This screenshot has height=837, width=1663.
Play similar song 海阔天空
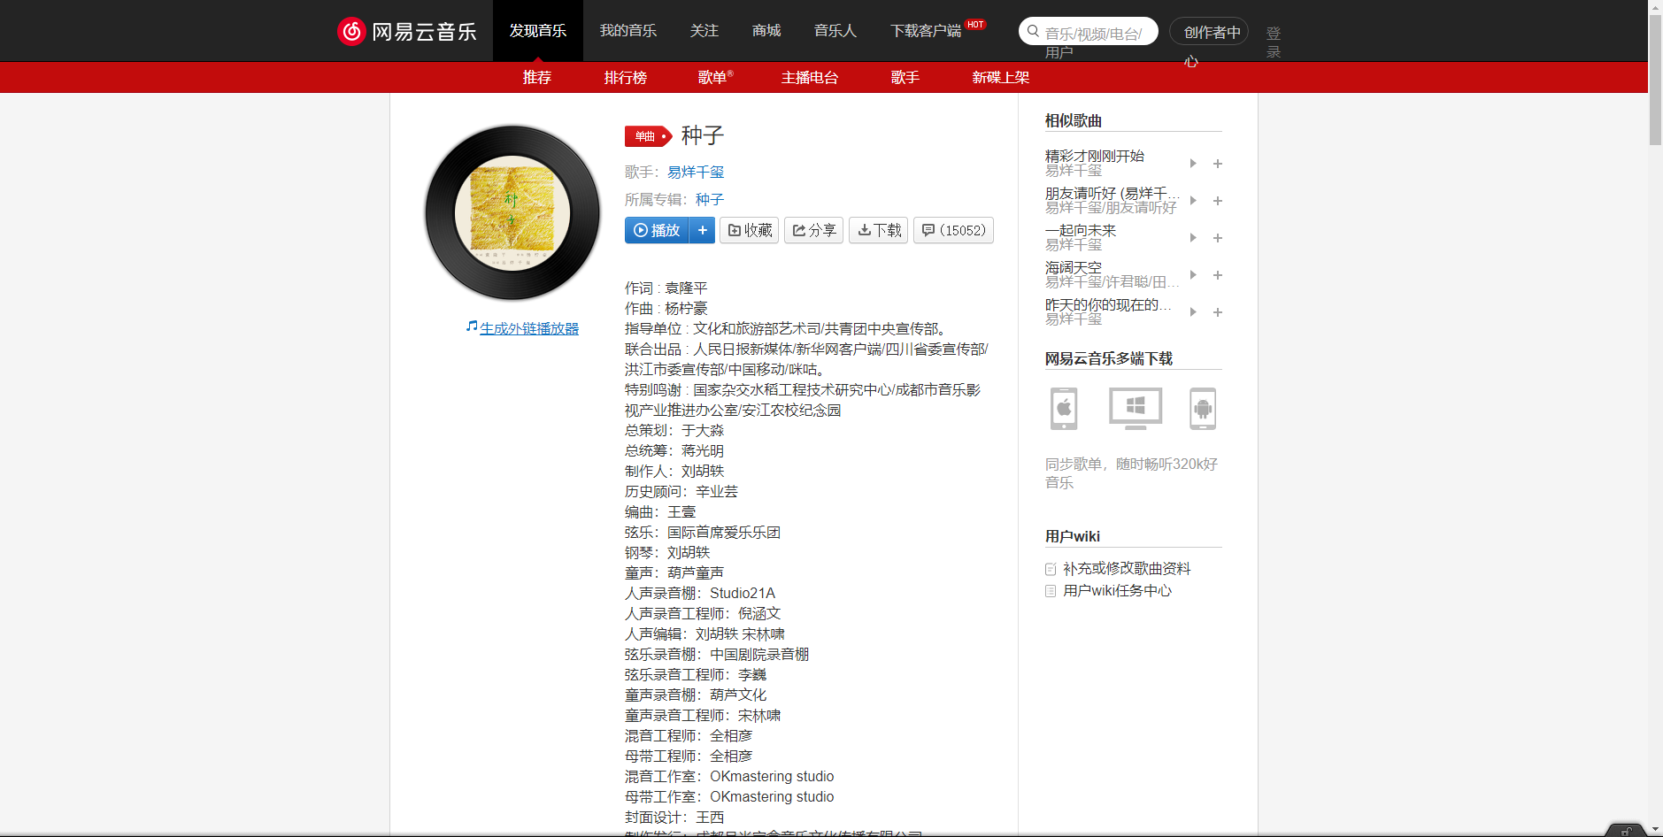1193,274
